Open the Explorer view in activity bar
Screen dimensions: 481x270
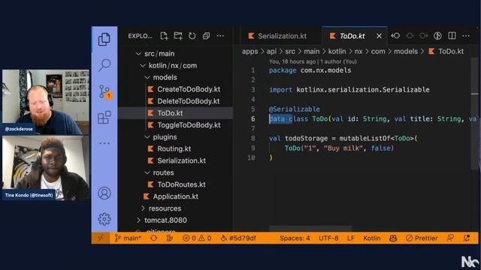pyautogui.click(x=104, y=39)
